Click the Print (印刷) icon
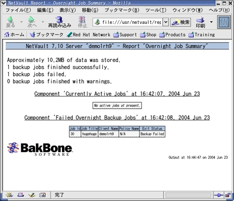Viewport: 234px width, 201px height. (x=201, y=20)
